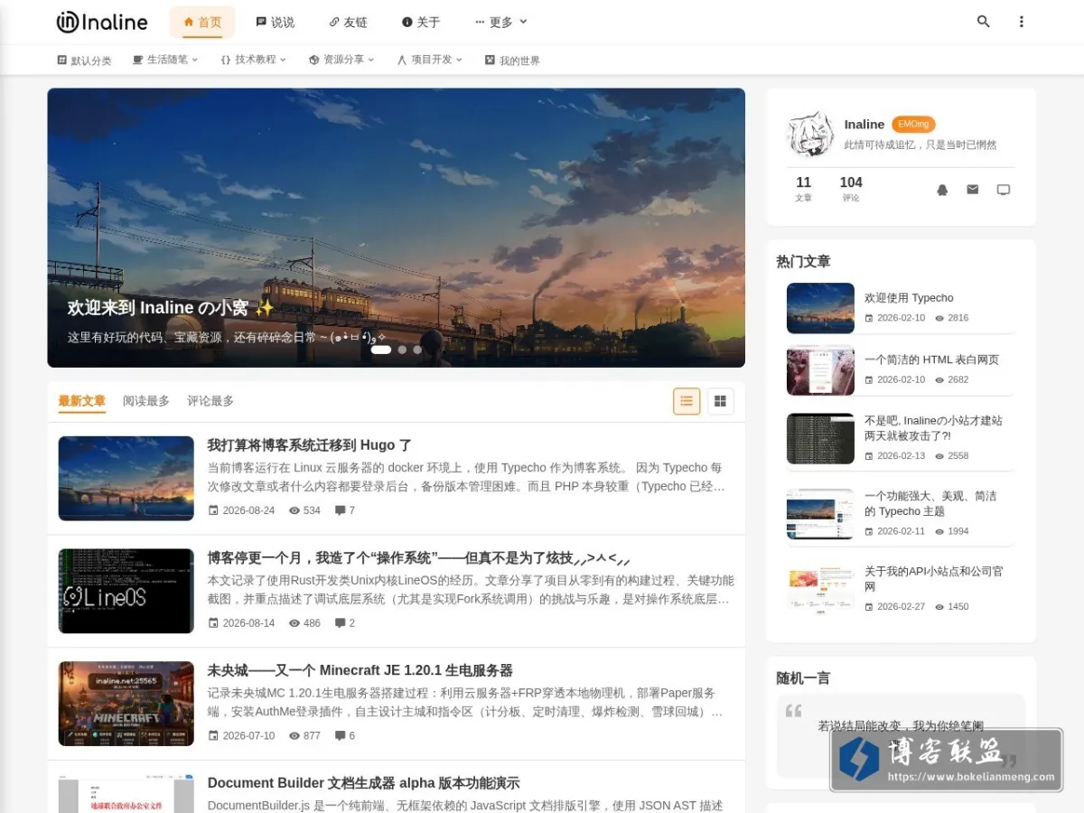Expand the 项目开发 category dropdown

(x=430, y=60)
